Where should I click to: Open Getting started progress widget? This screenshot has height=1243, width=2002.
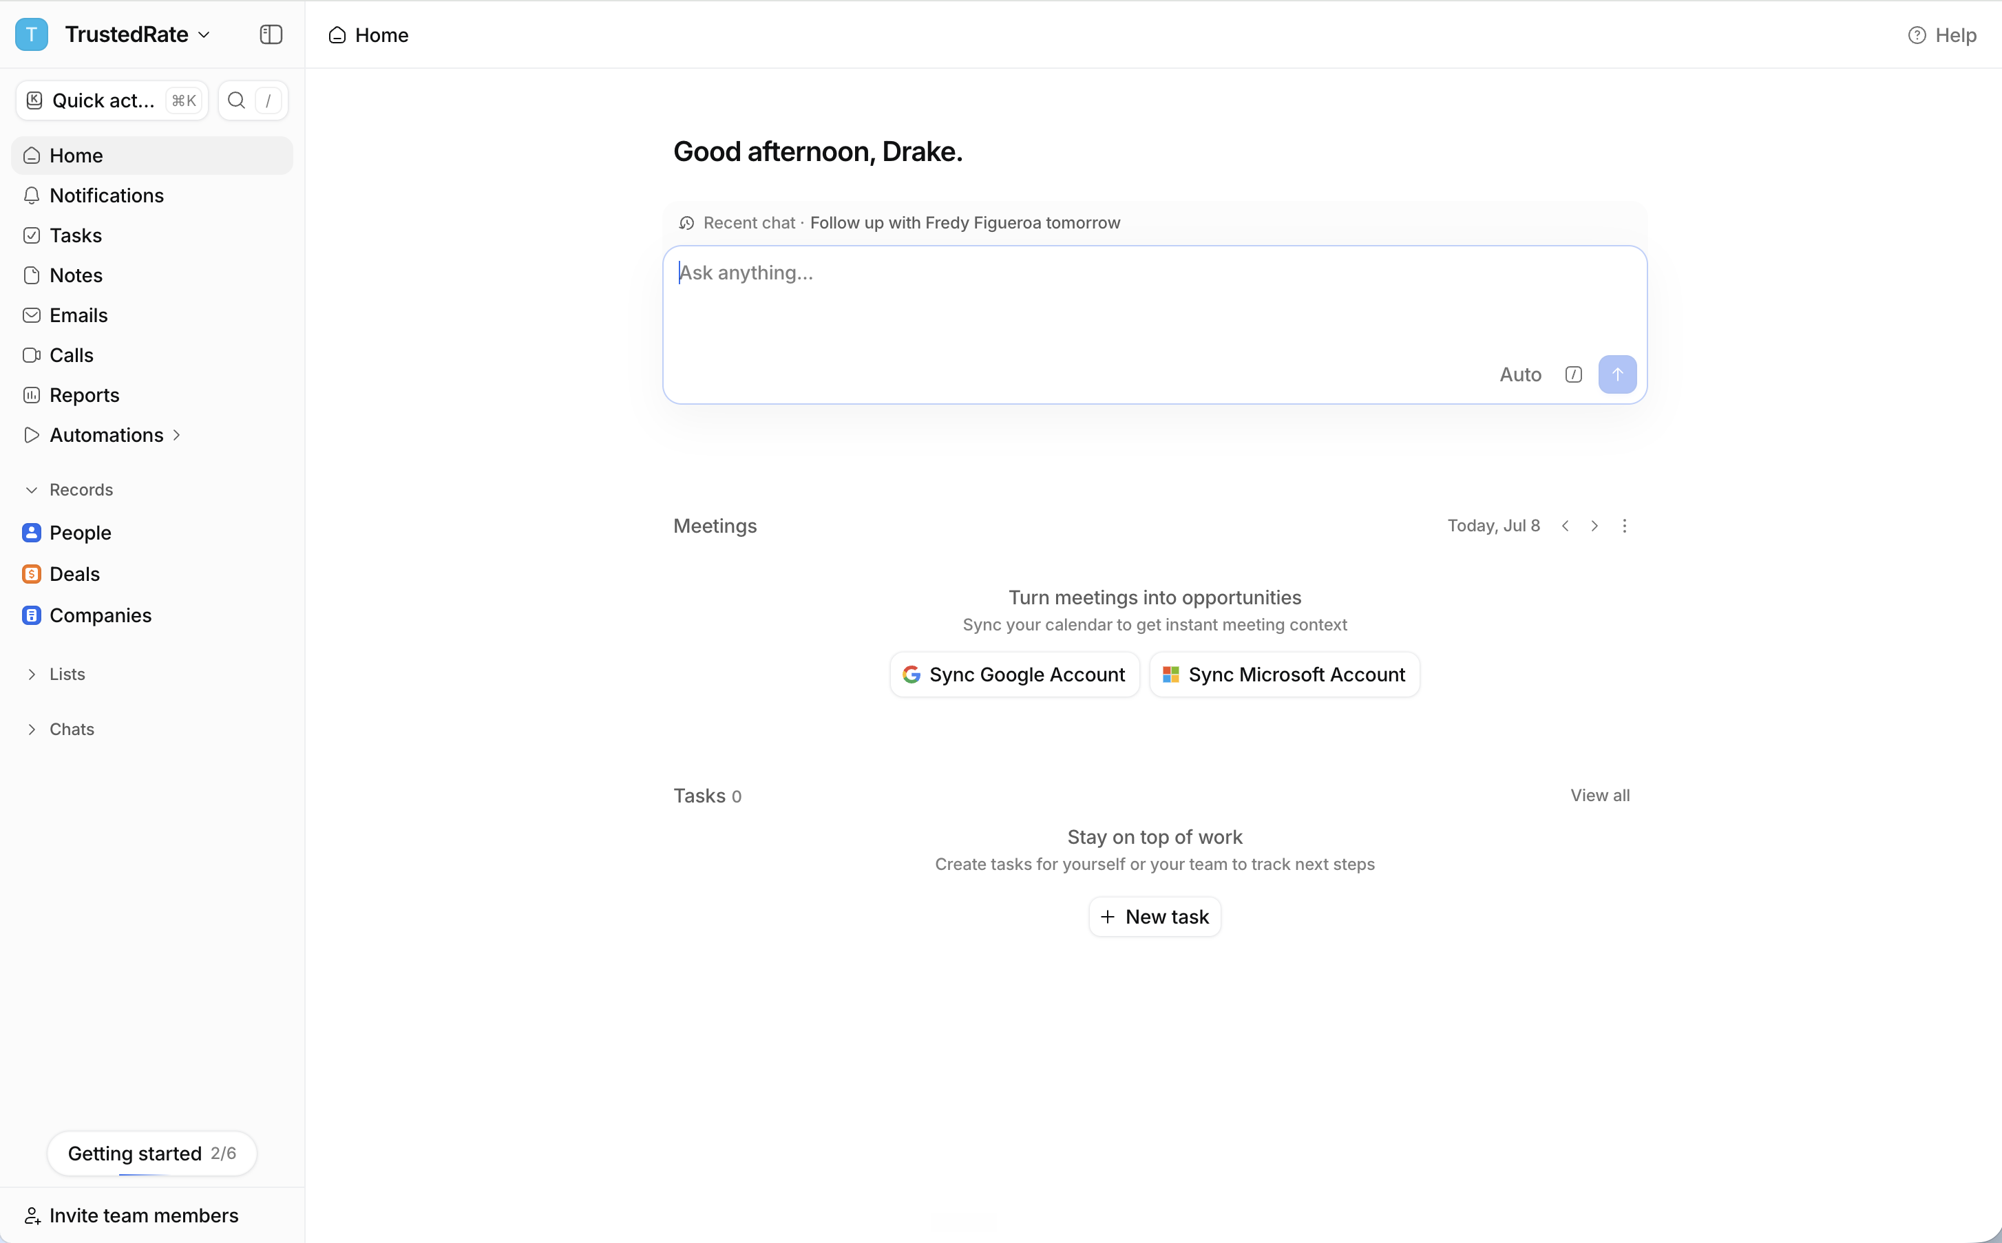[152, 1154]
